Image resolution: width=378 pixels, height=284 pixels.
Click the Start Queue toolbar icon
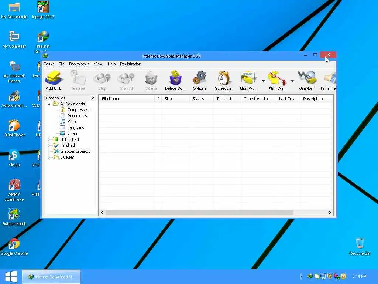point(248,81)
